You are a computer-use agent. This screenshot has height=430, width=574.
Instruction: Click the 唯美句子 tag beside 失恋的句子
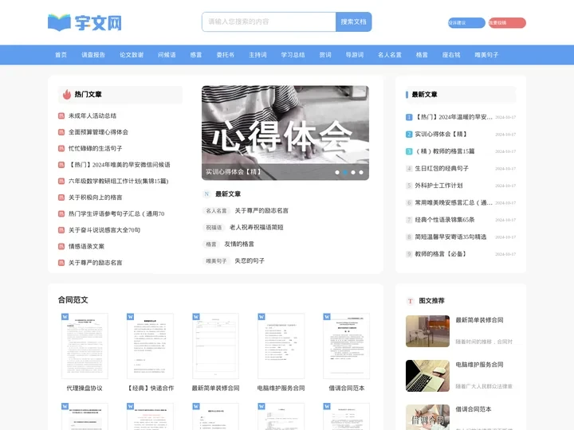(x=216, y=260)
